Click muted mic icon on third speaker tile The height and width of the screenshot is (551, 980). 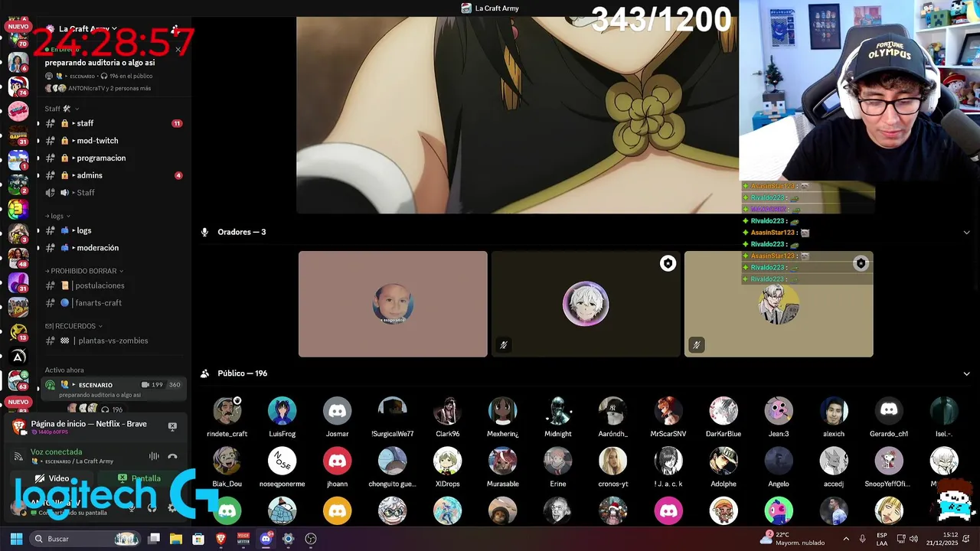click(x=696, y=345)
